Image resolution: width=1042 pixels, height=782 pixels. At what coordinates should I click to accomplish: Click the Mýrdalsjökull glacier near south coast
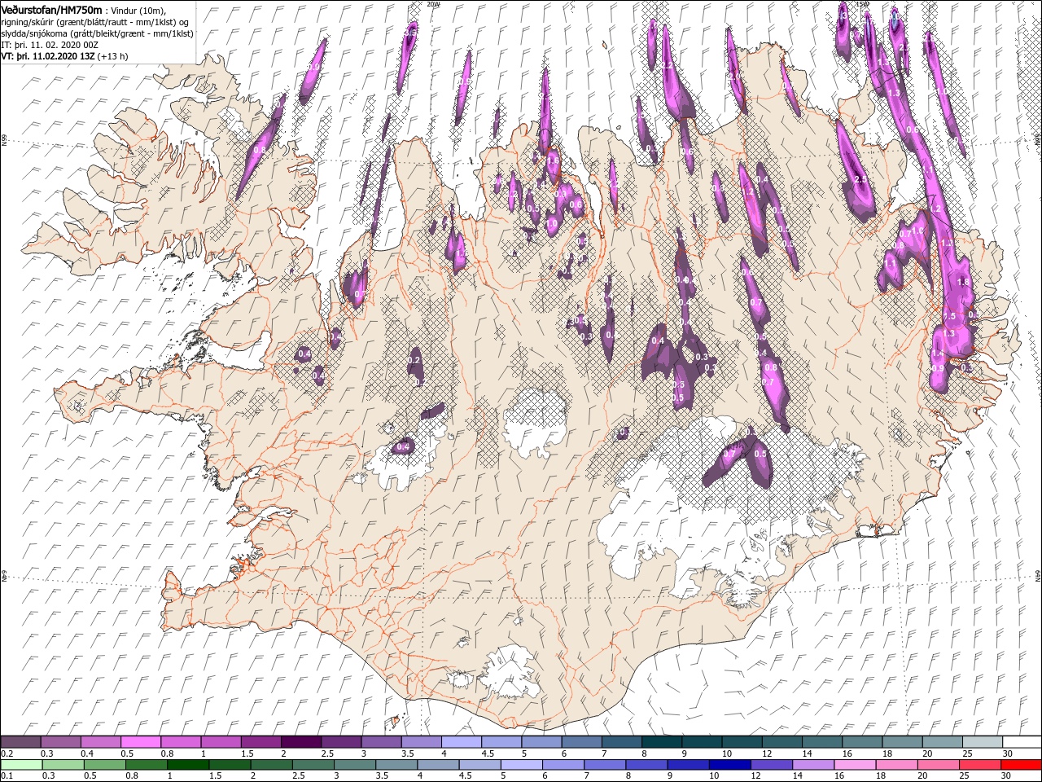tap(509, 672)
